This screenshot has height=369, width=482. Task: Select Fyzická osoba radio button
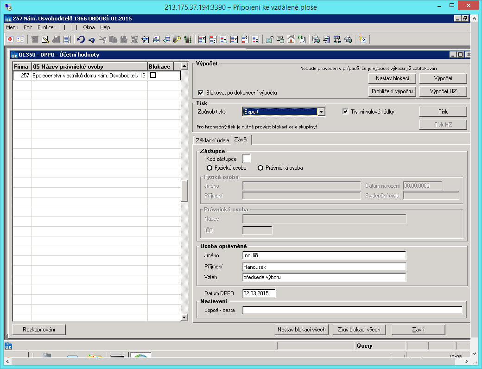209,168
